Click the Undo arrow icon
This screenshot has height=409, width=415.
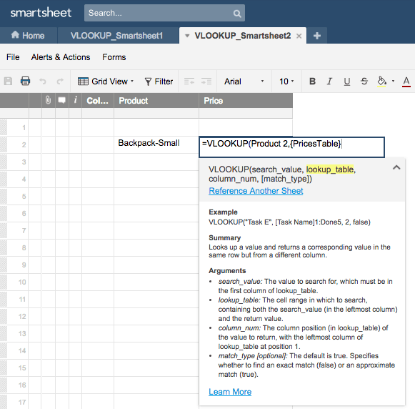(x=43, y=81)
